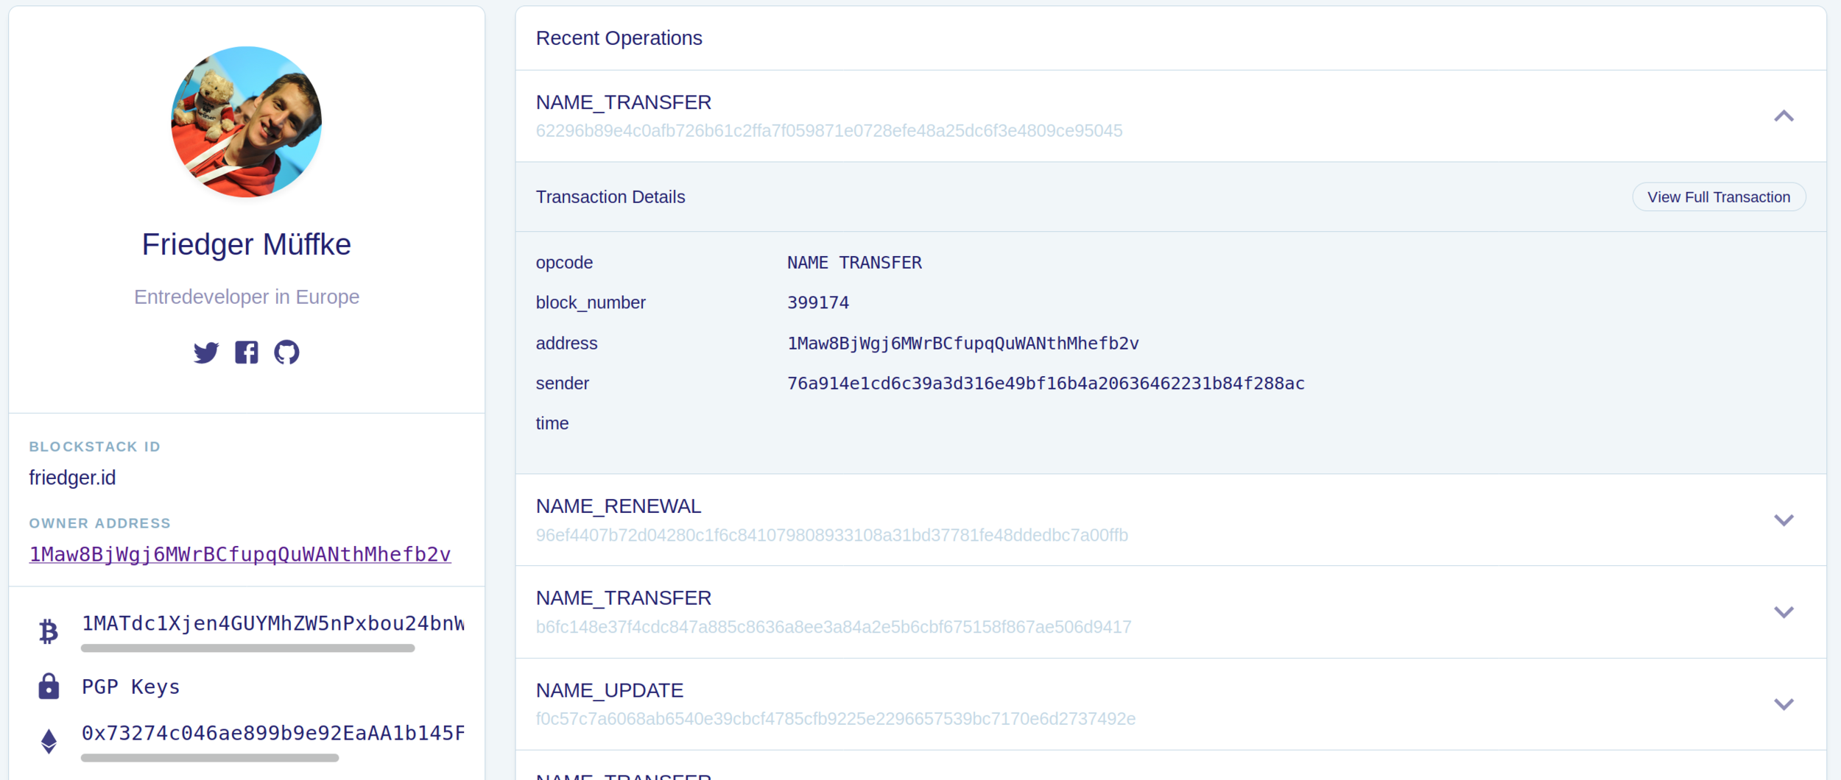Click the sender field label
Viewport: 1841px width, 780px height.
[563, 383]
